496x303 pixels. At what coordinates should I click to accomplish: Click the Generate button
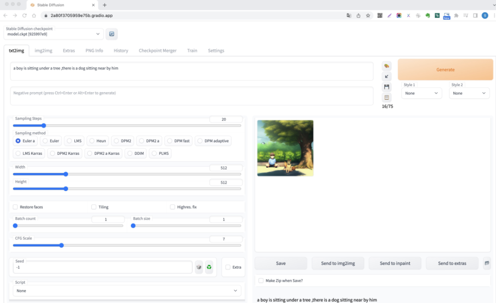(445, 69)
